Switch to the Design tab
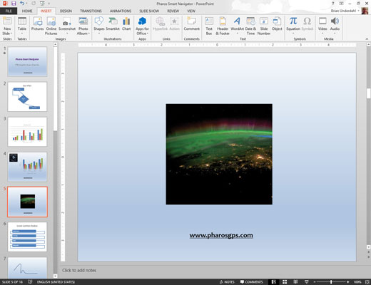371x285 pixels. [66, 11]
